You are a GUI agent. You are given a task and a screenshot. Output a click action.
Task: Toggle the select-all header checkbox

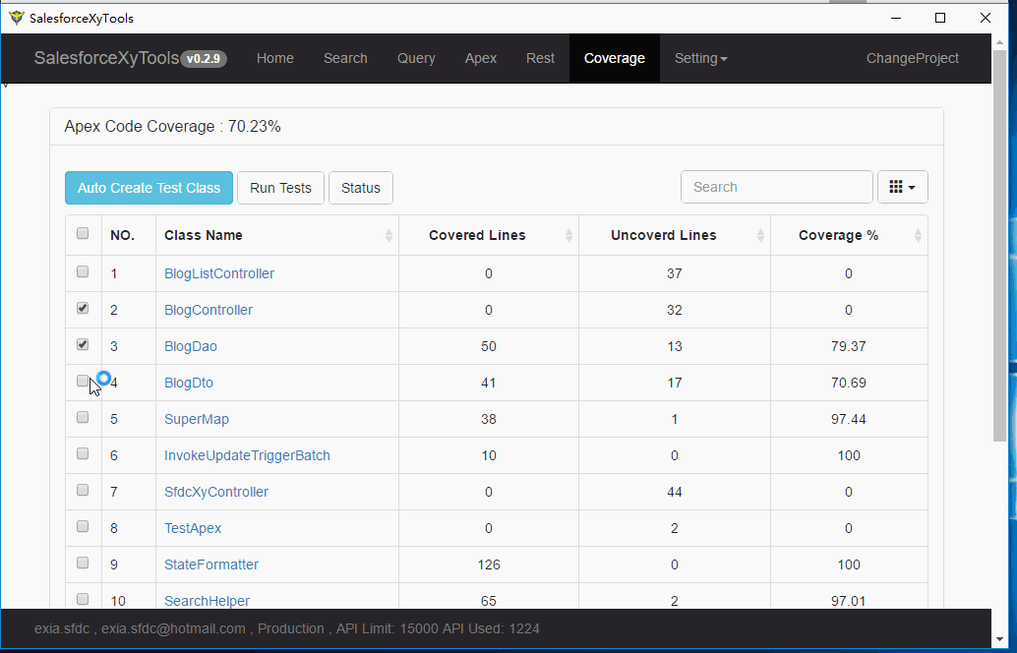click(x=83, y=233)
